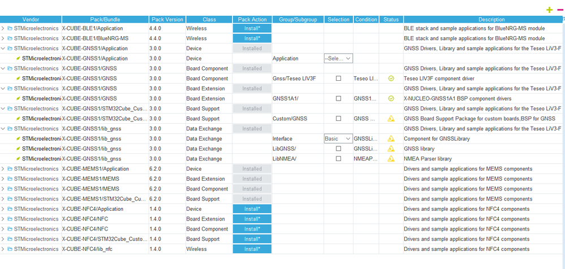Collapse the installed X-CUBE-GNSS1/GNSS Board Component pack
Screen dimensions: 565x269
3,68
